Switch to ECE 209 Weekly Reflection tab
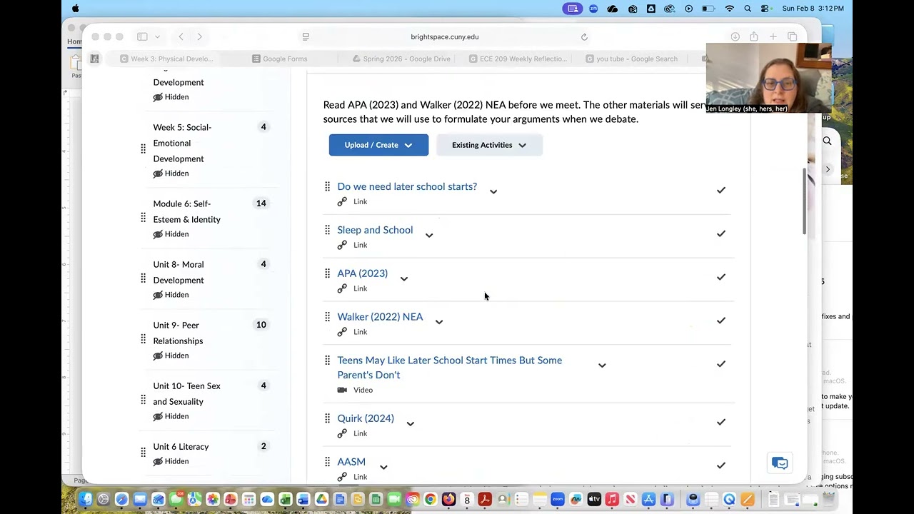This screenshot has width=914, height=514. (x=518, y=59)
